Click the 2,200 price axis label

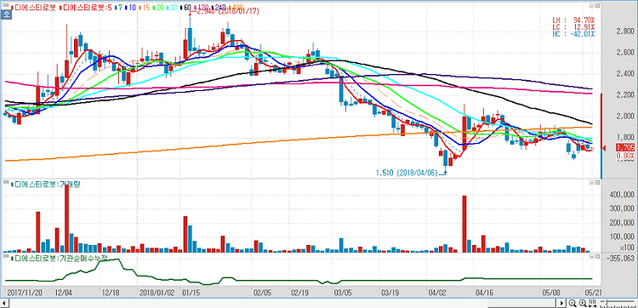tap(625, 95)
